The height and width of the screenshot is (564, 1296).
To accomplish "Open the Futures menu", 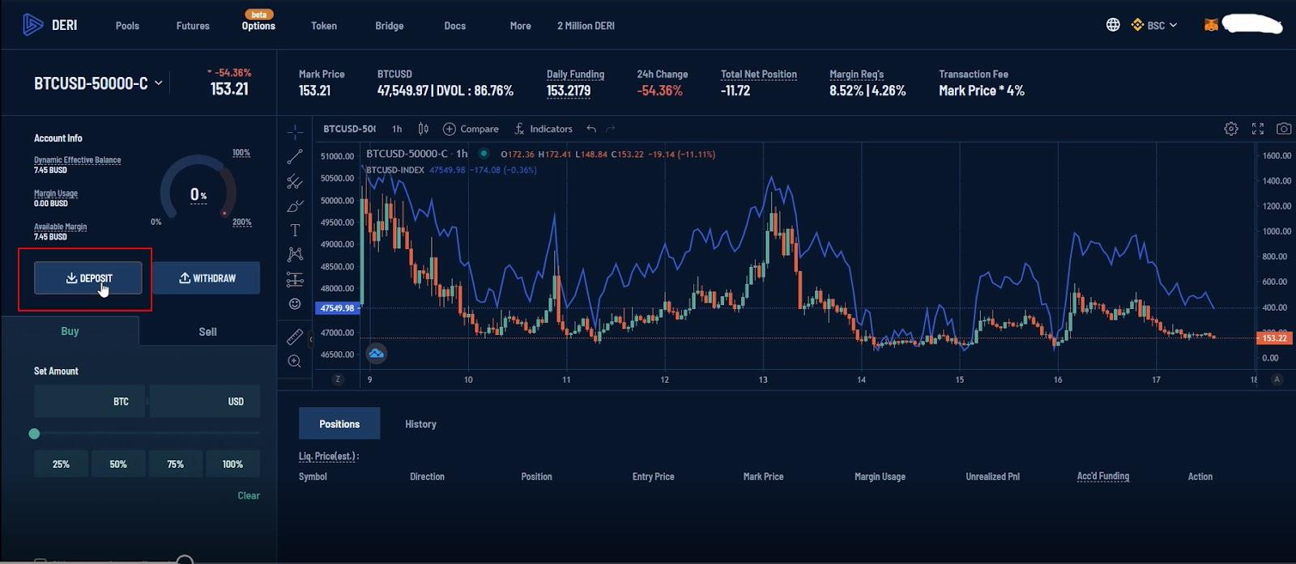I will coord(193,26).
